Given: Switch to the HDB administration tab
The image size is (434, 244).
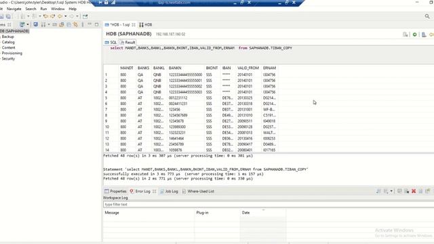Looking at the screenshot, I should point(146,24).
